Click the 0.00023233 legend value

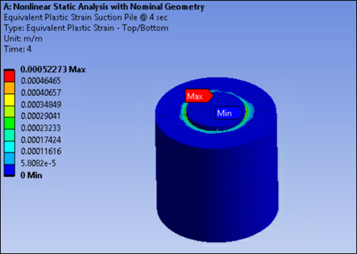pos(41,128)
